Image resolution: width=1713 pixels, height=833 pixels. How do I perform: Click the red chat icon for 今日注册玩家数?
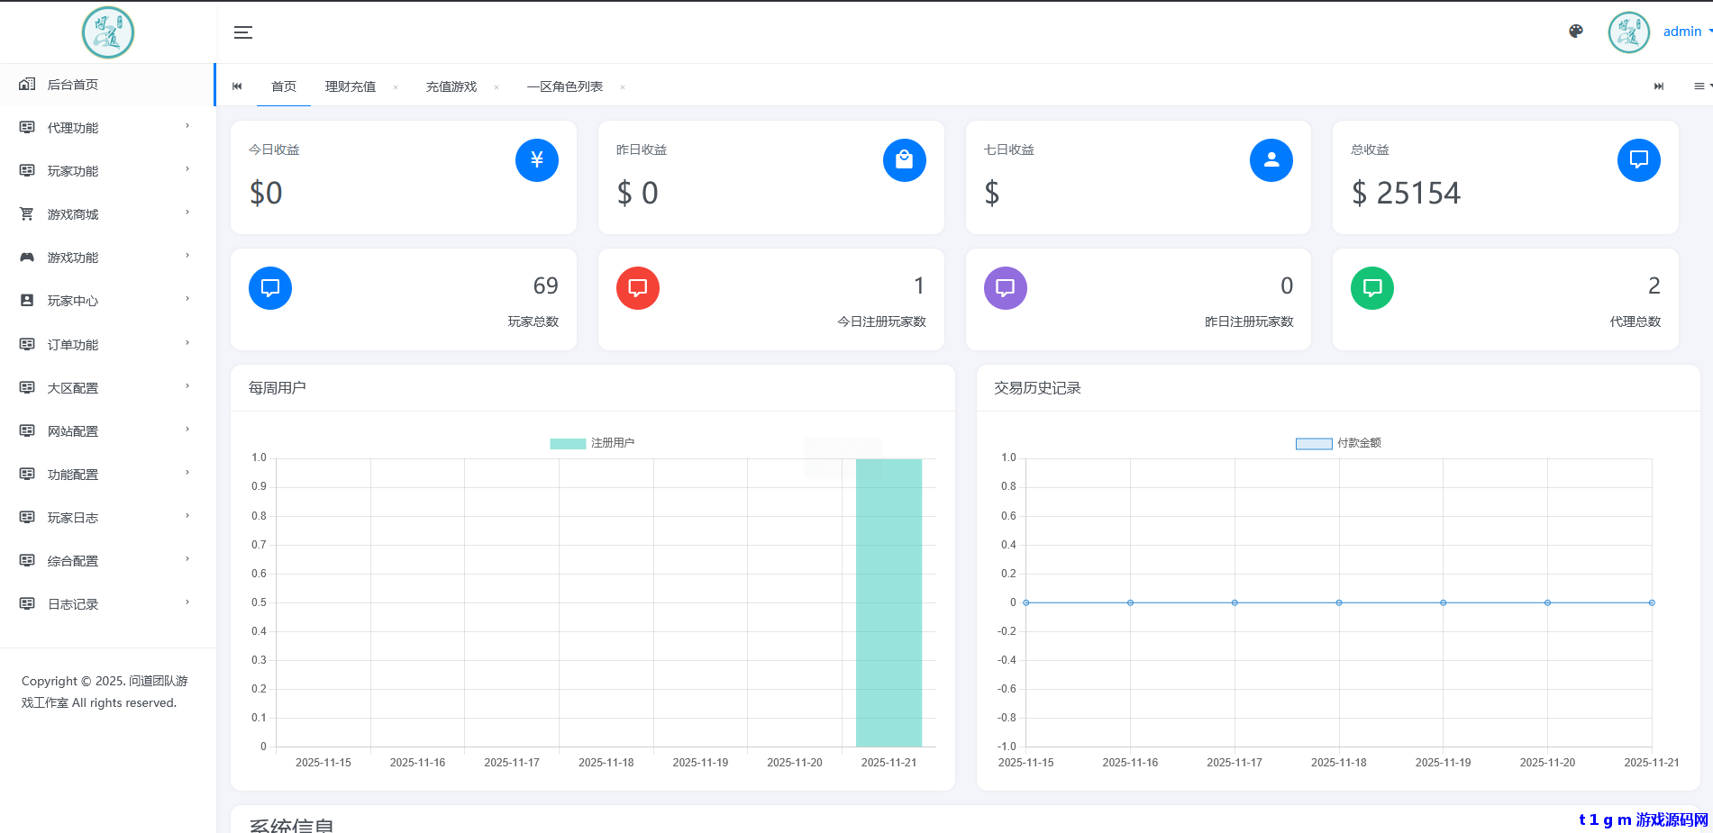637,288
